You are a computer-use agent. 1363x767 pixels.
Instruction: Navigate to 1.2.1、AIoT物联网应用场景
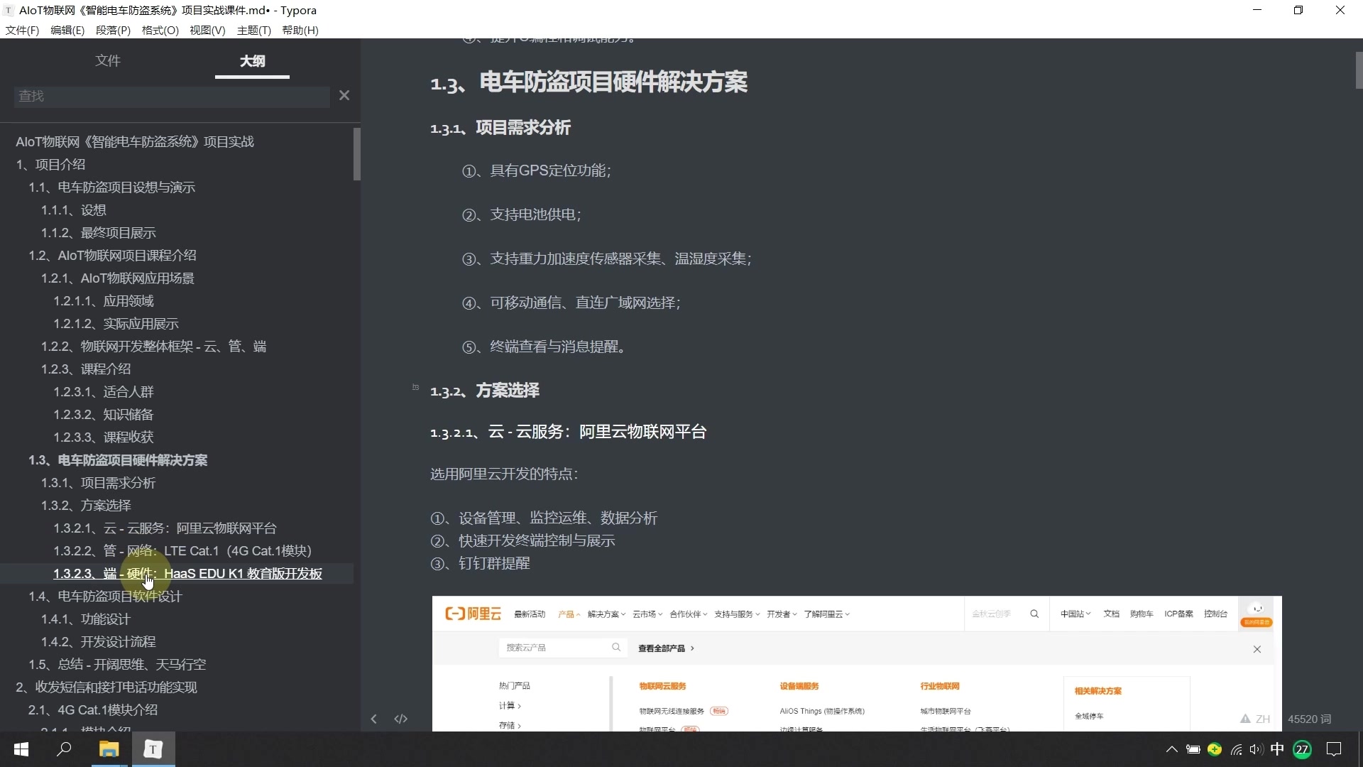point(117,278)
